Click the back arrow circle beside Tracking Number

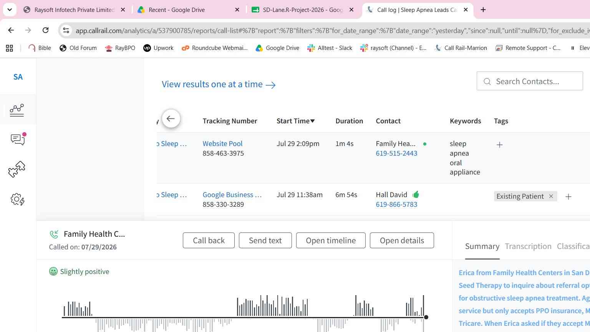pyautogui.click(x=171, y=119)
